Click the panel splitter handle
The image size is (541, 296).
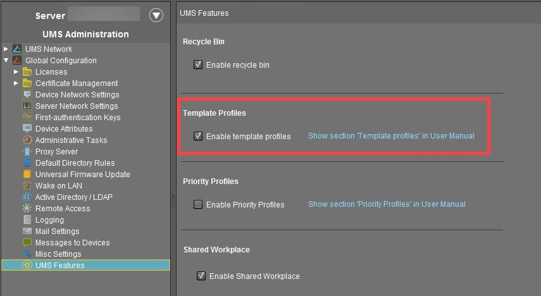(173, 200)
